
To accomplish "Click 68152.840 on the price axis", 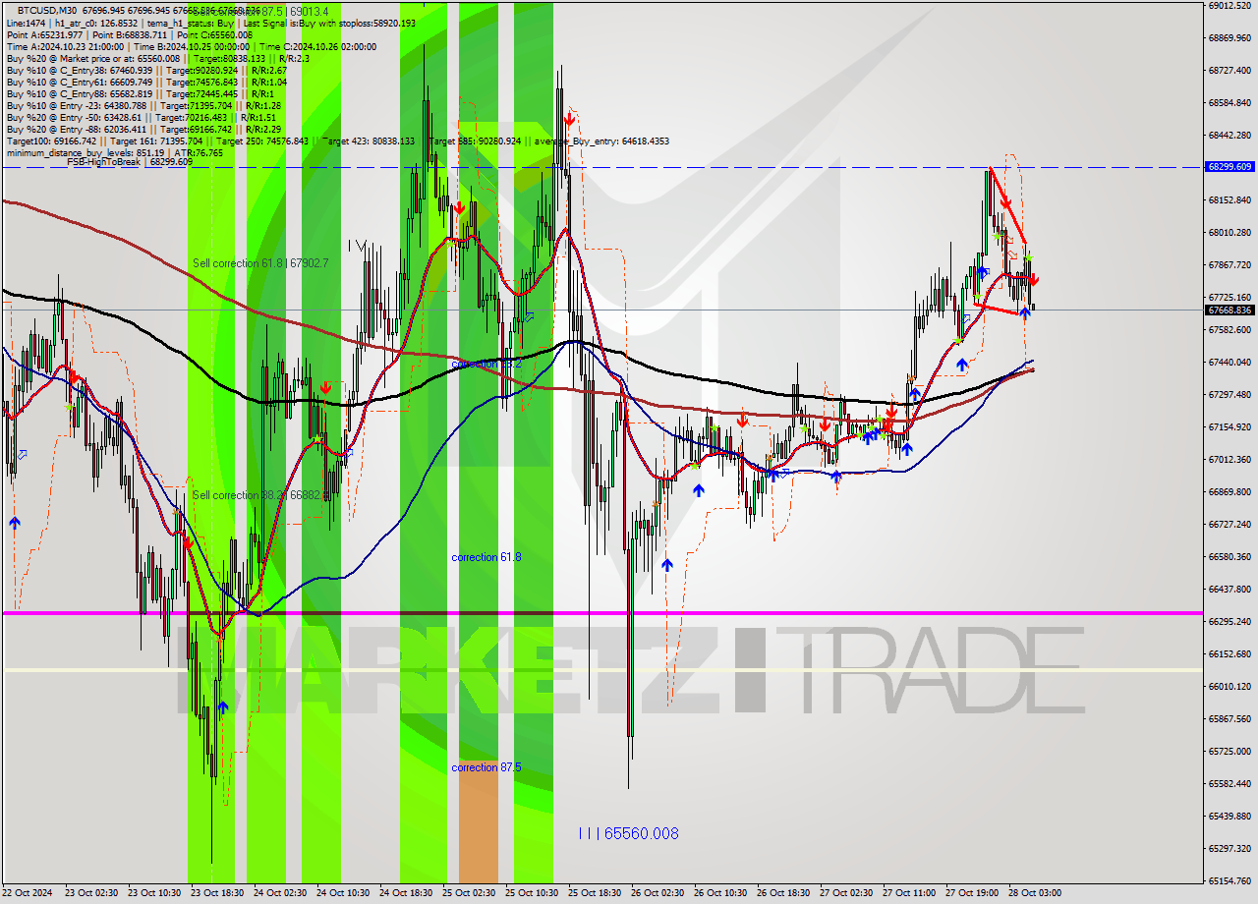I will (1229, 199).
